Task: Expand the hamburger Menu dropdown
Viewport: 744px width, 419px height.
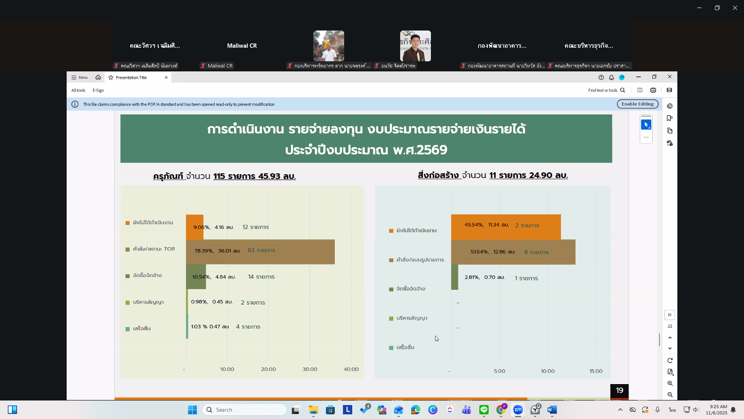Action: (x=79, y=78)
